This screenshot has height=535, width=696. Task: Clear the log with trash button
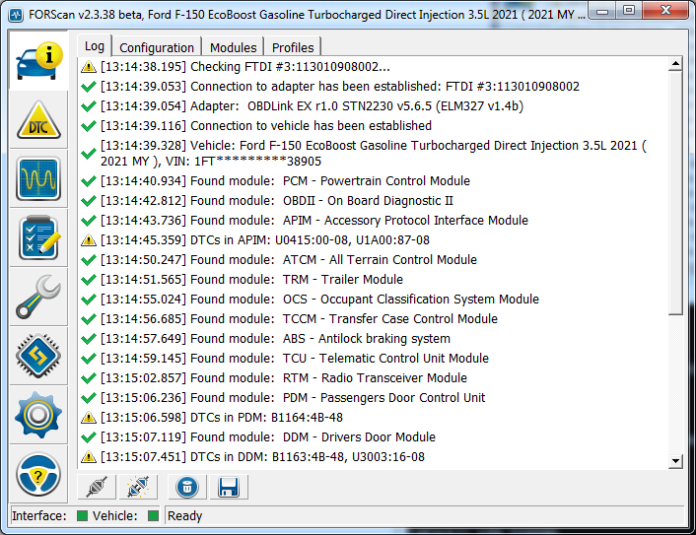coord(185,487)
